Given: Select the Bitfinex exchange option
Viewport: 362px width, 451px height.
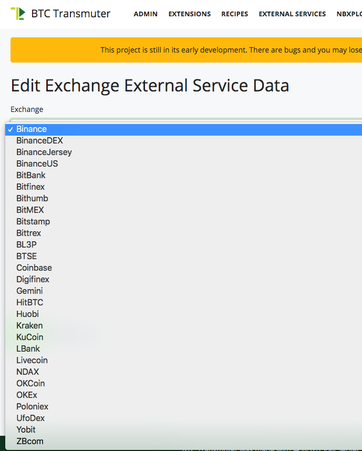Looking at the screenshot, I should click(183, 187).
